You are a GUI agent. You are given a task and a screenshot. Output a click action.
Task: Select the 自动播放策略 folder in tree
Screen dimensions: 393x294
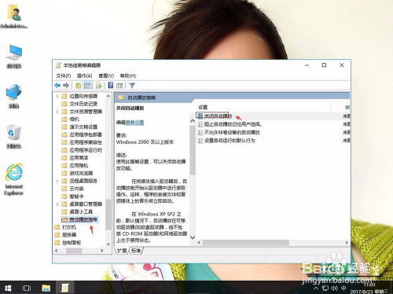pyautogui.click(x=79, y=219)
